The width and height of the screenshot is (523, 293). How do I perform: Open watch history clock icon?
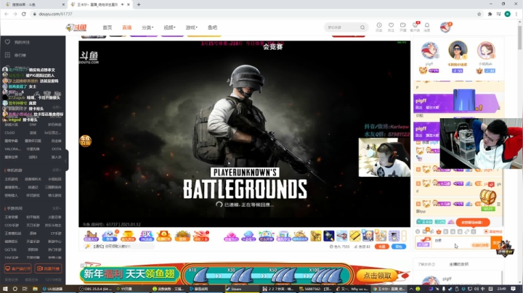pos(379,27)
